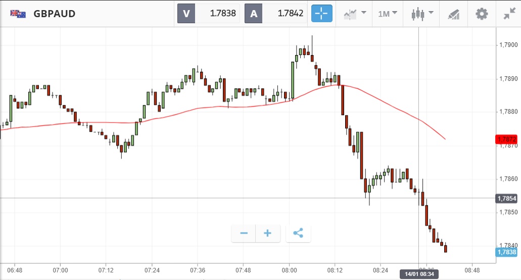521x280 pixels.
Task: Expand the 1M timeframe dropdown
Action: pos(387,14)
